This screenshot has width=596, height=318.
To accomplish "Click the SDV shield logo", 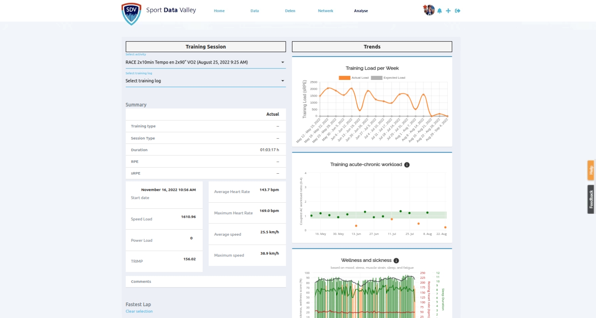I will click(x=131, y=14).
